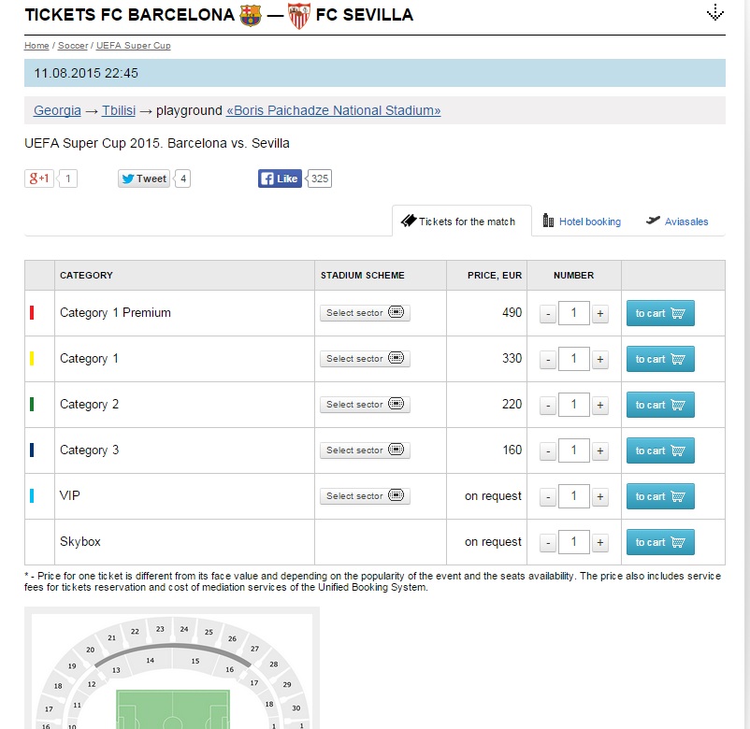Increase ticket number for Category 1

point(600,360)
